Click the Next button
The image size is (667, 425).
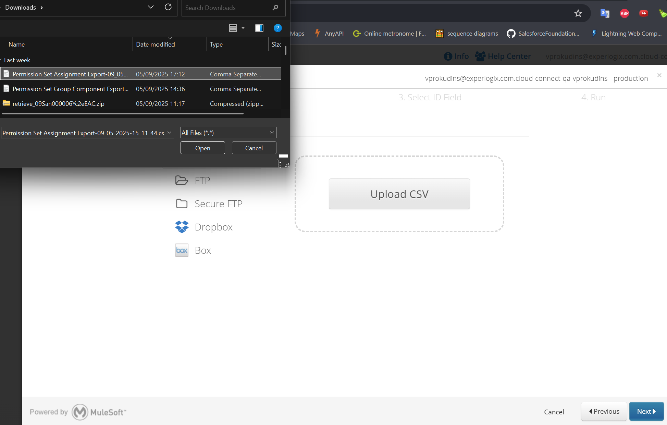[646, 411]
